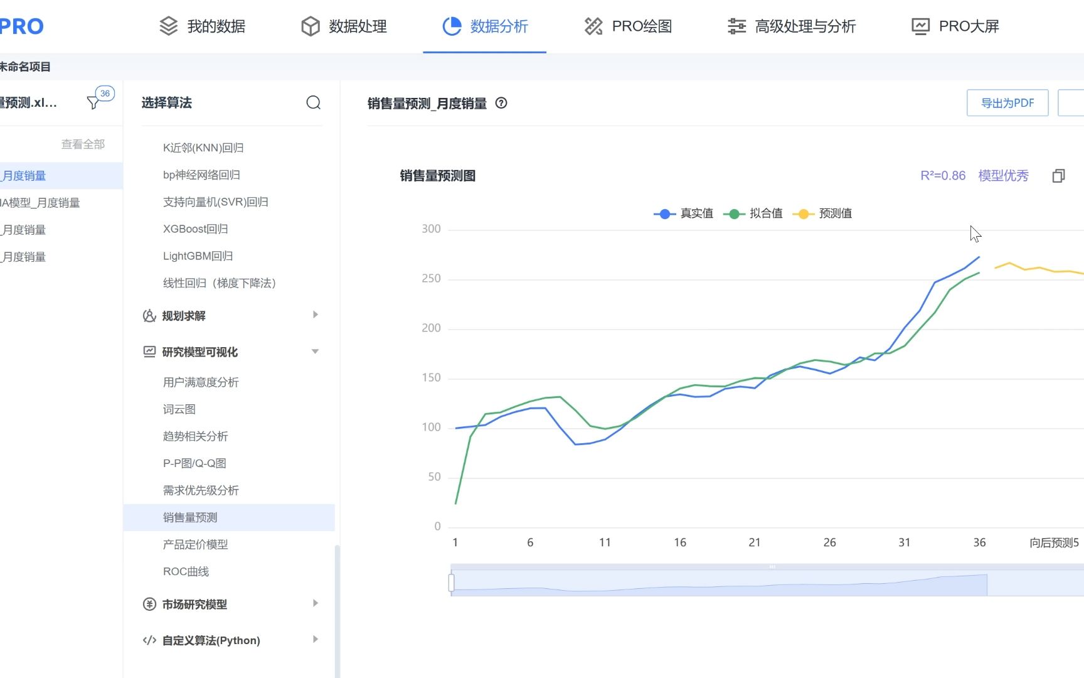This screenshot has width=1084, height=678.
Task: Click the 未命名项目 project name
Action: coord(25,67)
